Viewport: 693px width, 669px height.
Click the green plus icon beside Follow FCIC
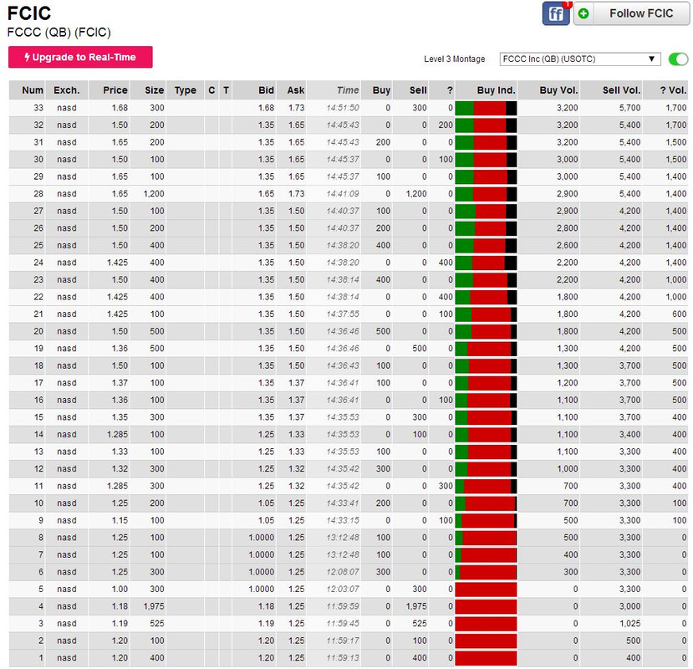click(x=583, y=13)
